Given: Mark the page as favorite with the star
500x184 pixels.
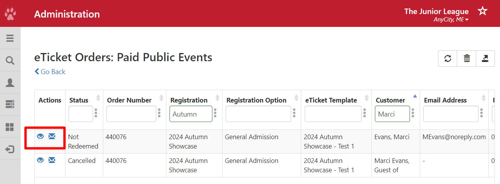Looking at the screenshot, I should click(482, 11).
